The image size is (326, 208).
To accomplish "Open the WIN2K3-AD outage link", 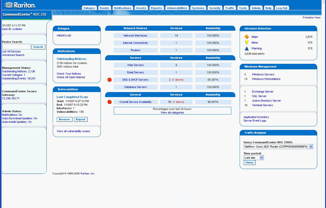I will (64, 35).
